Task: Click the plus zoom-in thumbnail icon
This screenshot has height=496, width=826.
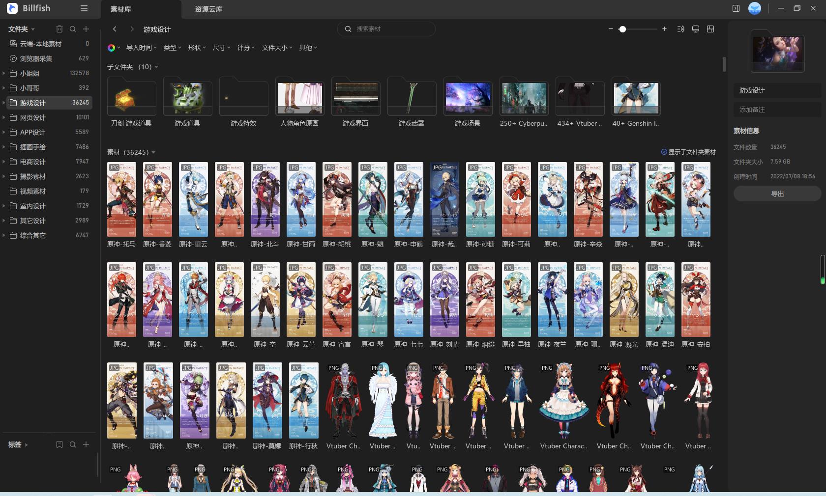Action: [664, 29]
